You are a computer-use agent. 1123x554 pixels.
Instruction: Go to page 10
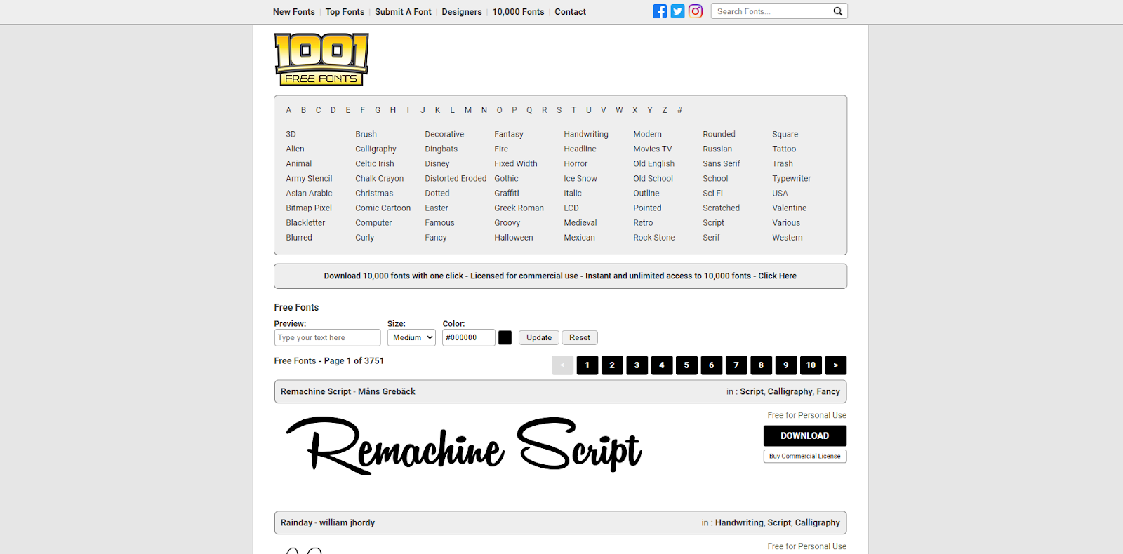tap(811, 365)
